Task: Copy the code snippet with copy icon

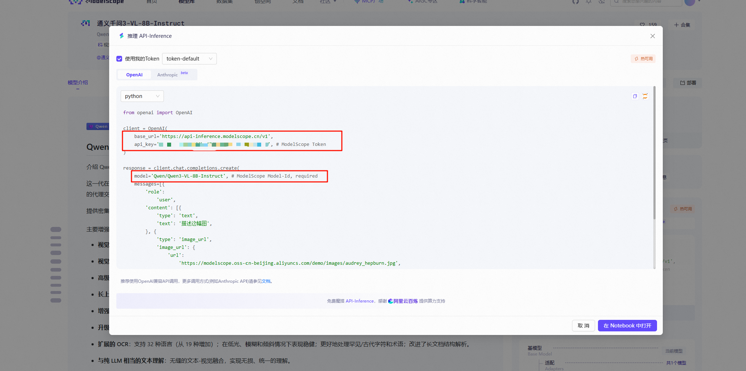Action: pos(635,96)
